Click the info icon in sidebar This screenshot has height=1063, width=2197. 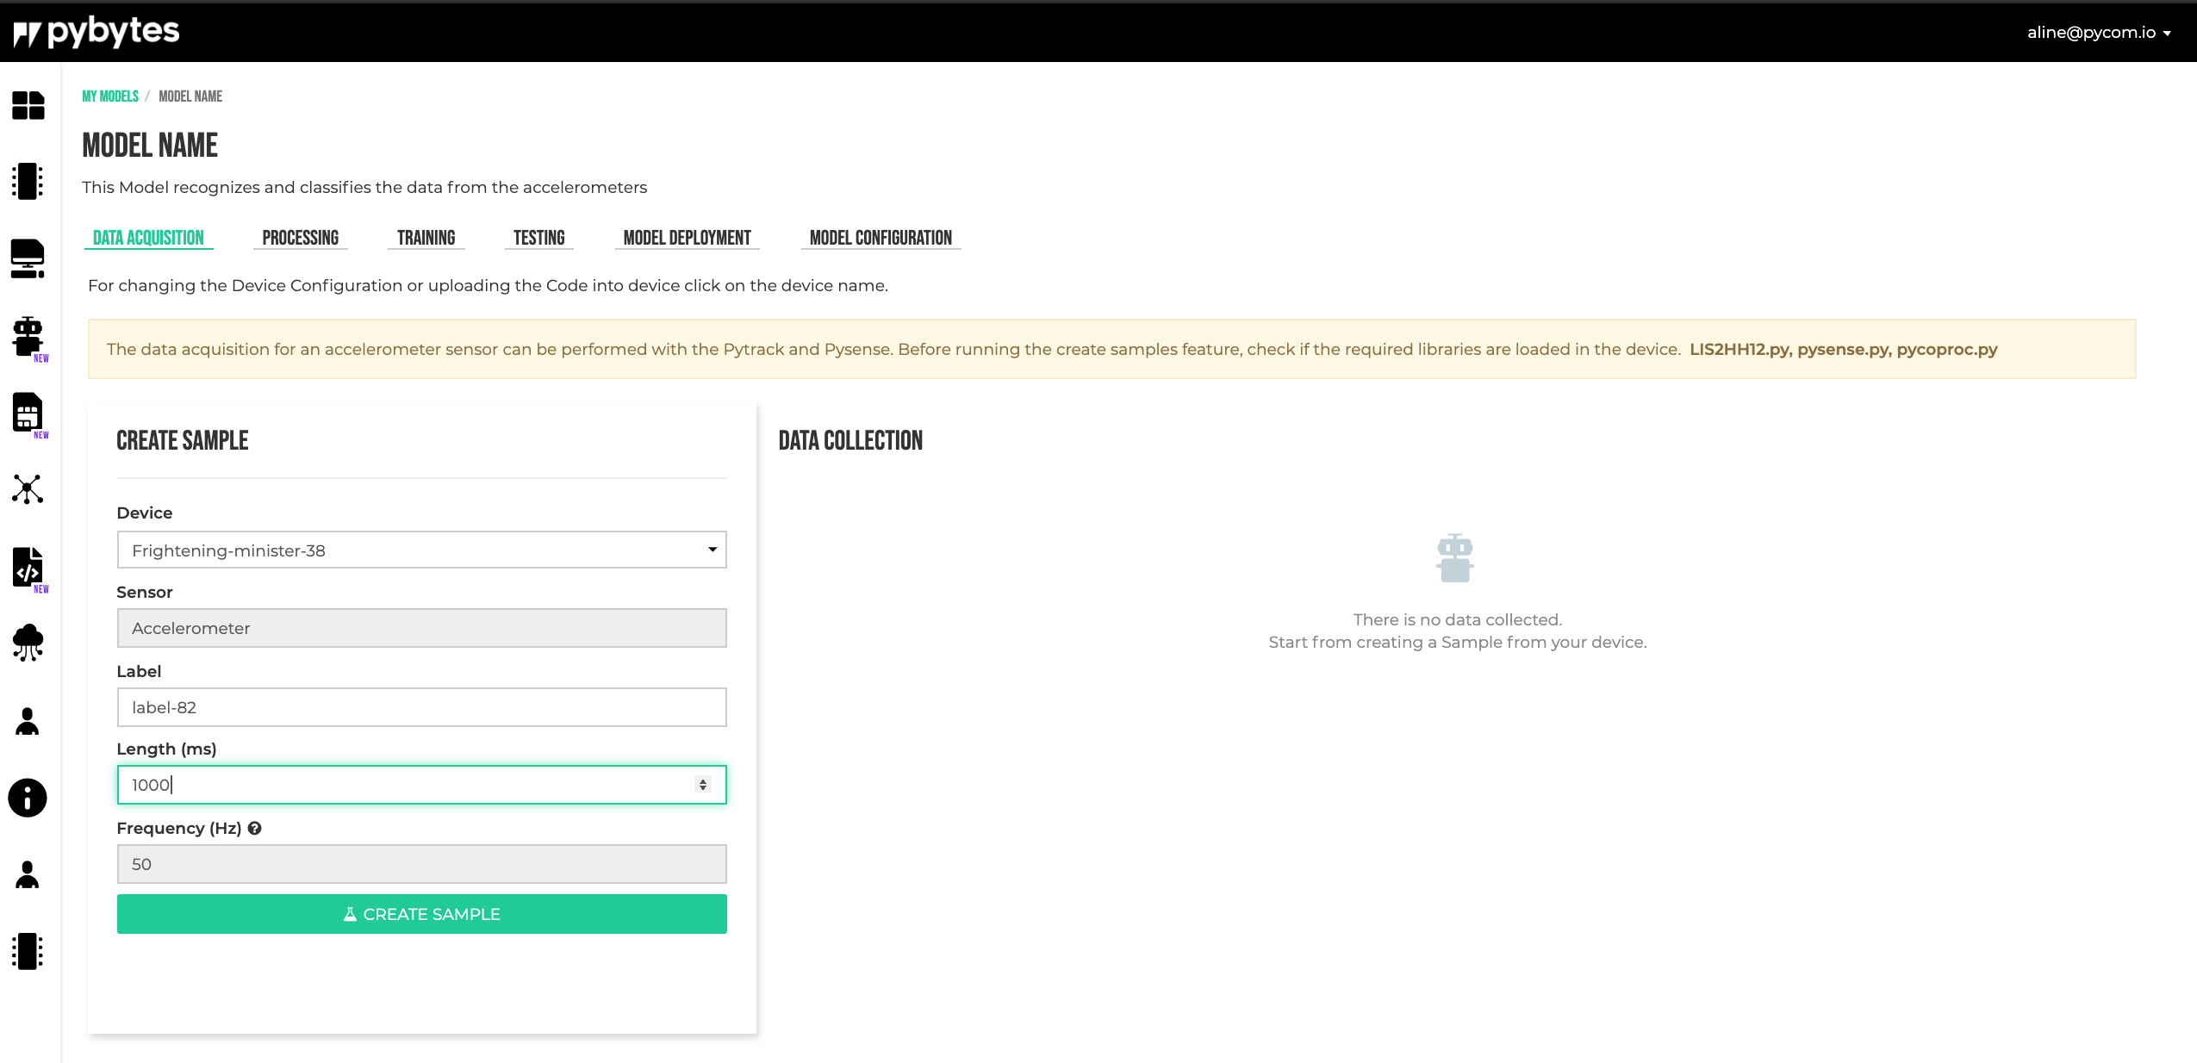point(28,799)
